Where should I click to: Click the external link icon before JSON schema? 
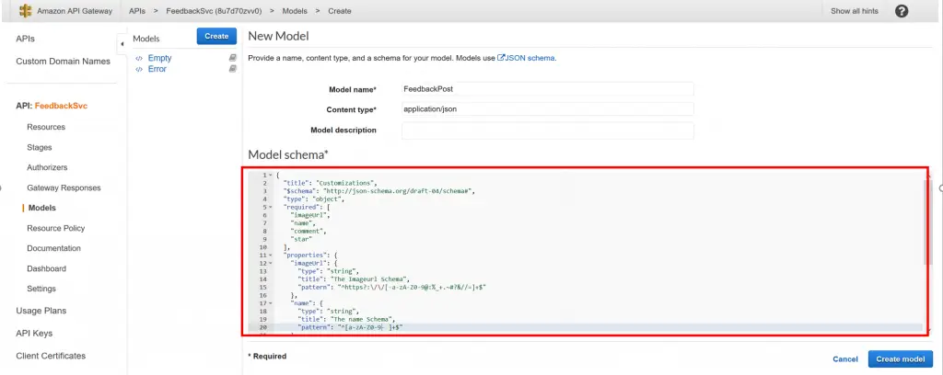[x=500, y=58]
